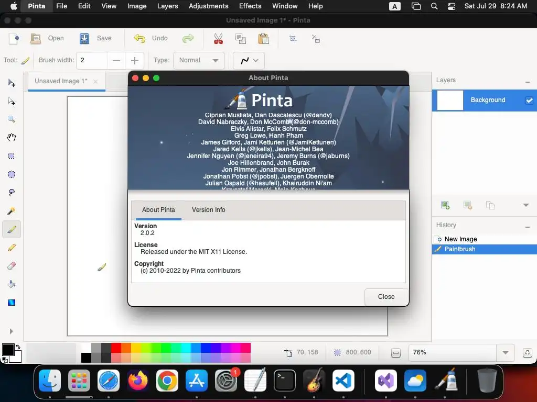Screen dimensions: 537x402
Task: Collapse the Layers panel
Action: (x=528, y=82)
